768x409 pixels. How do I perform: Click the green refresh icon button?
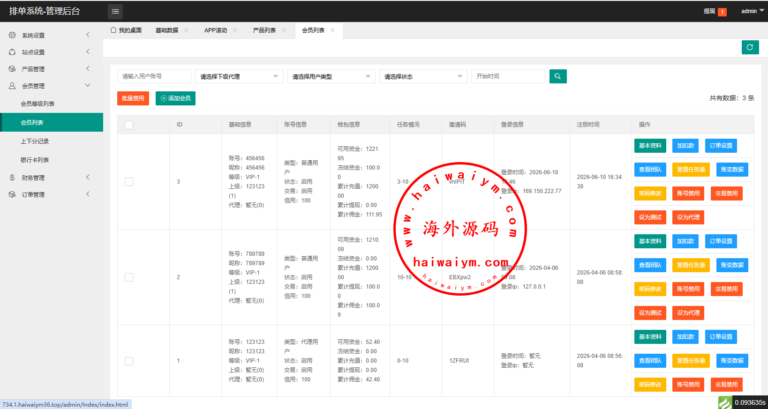tap(750, 47)
